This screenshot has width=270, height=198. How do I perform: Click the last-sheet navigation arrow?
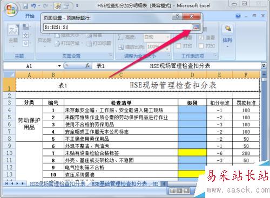click(x=23, y=183)
